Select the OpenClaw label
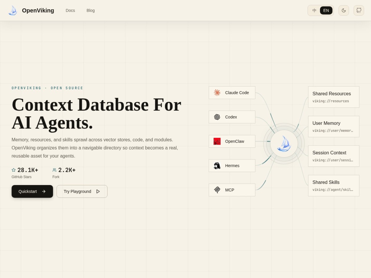This screenshot has height=278, width=371. pos(234,141)
